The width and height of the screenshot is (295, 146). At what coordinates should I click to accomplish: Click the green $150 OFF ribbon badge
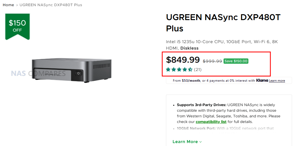point(17,26)
